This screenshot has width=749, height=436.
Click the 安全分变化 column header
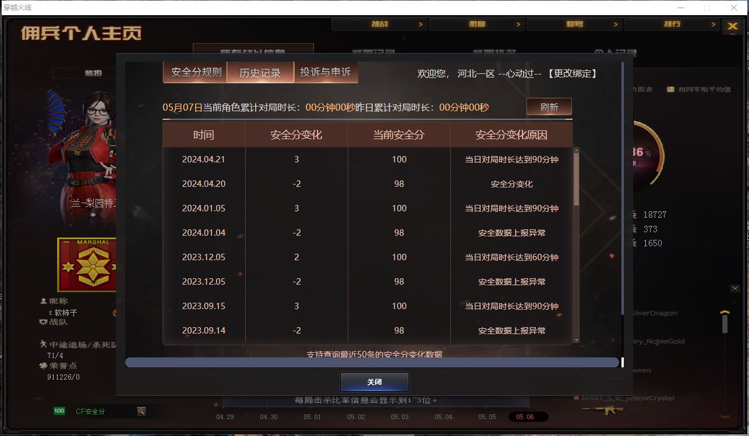(x=296, y=135)
